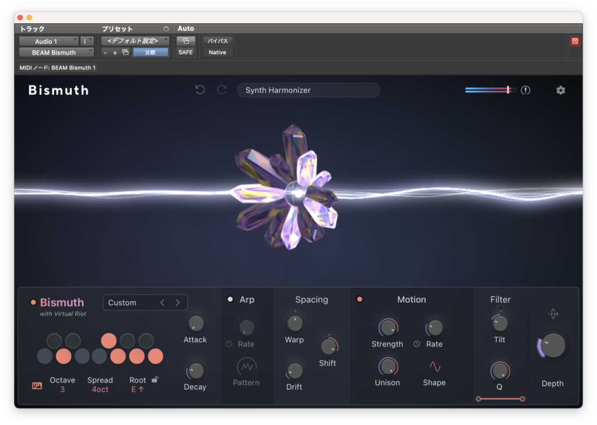Open the Custom scale dropdown
The width and height of the screenshot is (597, 425).
click(x=145, y=303)
